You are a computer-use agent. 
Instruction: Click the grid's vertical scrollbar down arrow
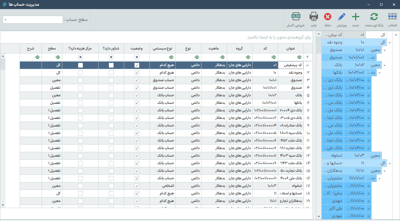point(3,205)
